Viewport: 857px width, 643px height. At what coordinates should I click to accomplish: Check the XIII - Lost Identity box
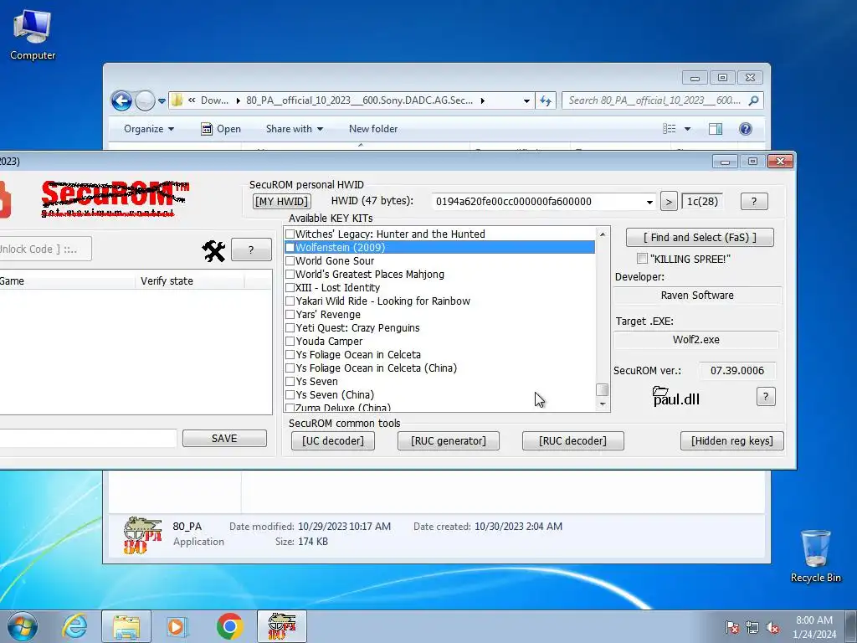290,288
